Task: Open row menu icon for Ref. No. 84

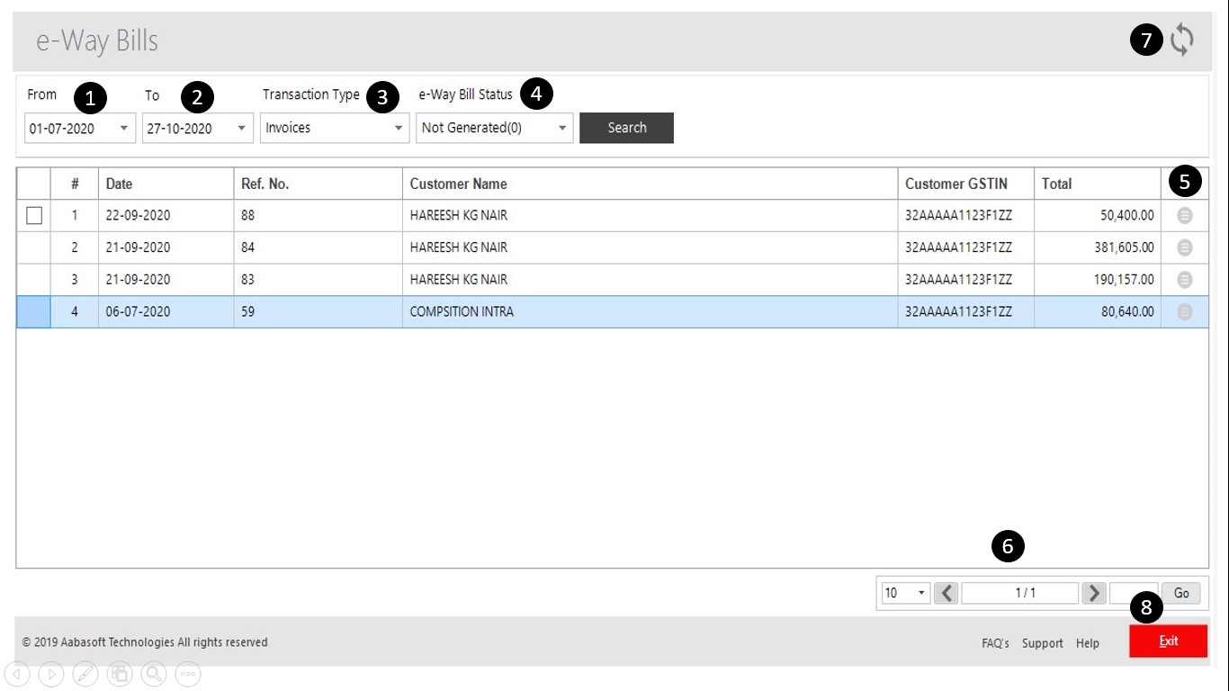Action: pos(1185,247)
